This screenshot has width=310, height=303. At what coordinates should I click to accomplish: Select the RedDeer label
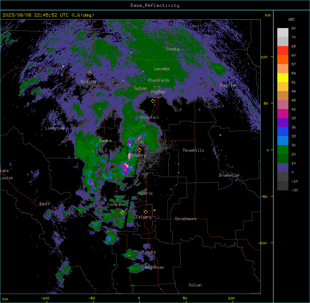pos(159,92)
